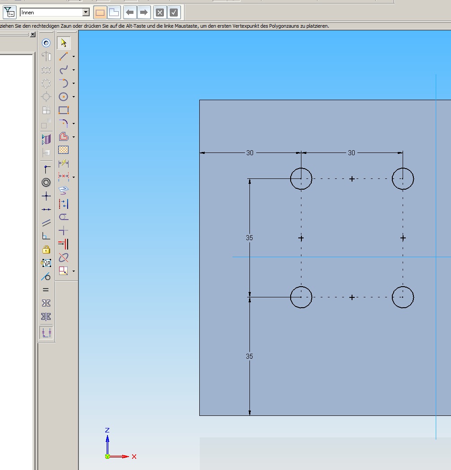
Task: Close the left side panel
Action: coord(33,34)
